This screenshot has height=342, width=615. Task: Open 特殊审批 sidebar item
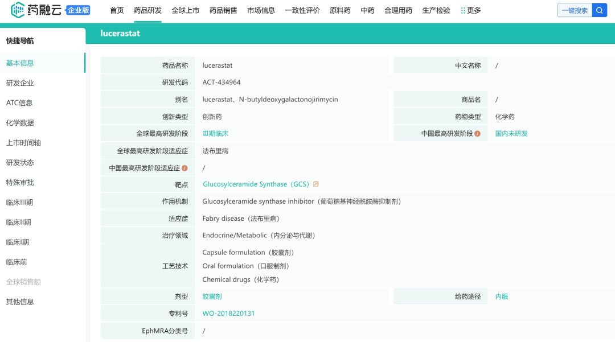tap(20, 183)
